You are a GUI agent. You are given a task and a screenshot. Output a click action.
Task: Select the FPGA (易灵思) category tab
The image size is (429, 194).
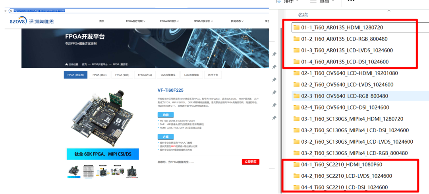(x=75, y=75)
